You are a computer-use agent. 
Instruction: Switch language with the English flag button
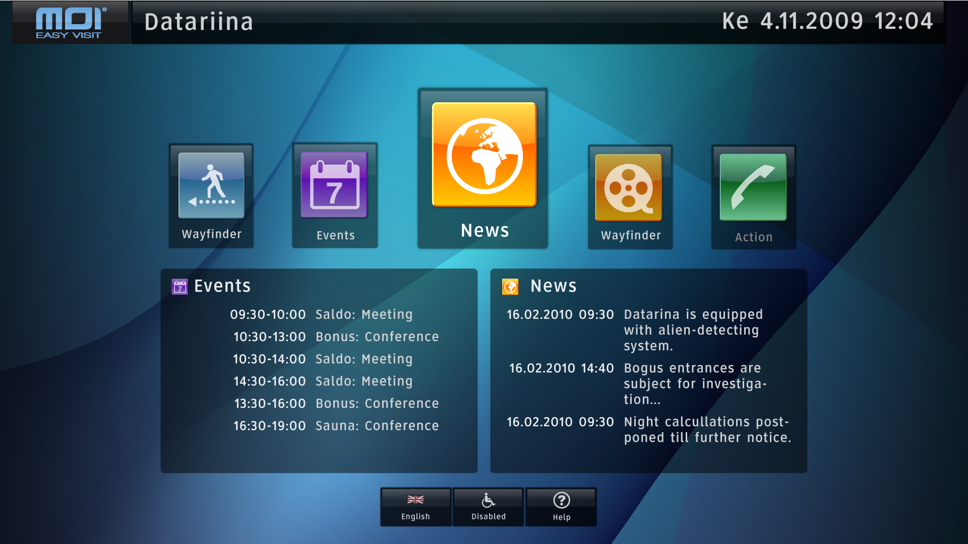415,507
